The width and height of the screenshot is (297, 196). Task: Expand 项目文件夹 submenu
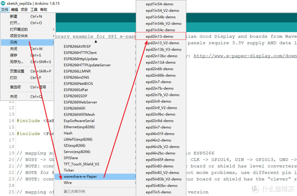28,36
